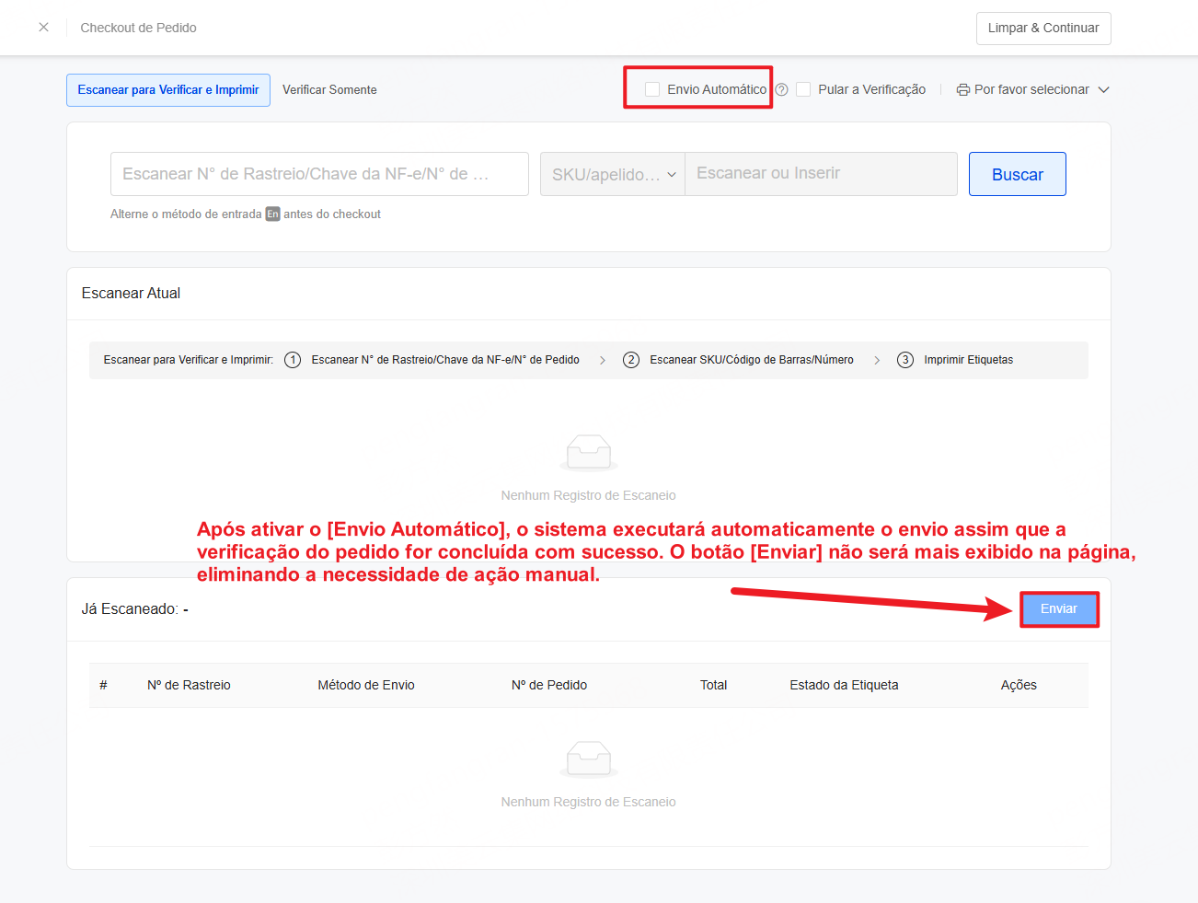
Task: Select the Verificar Somente tab
Action: click(329, 90)
